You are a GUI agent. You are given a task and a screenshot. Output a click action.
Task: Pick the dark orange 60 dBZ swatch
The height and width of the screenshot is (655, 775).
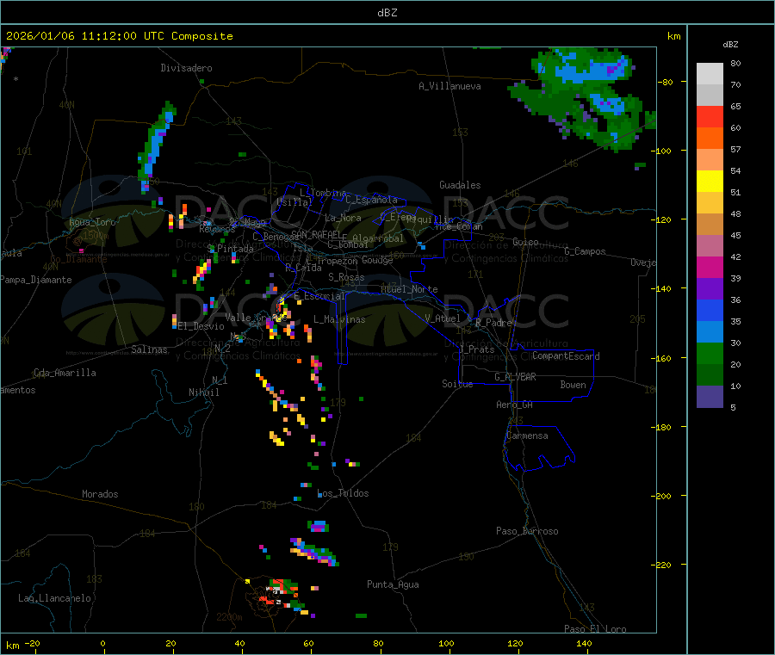click(x=710, y=138)
